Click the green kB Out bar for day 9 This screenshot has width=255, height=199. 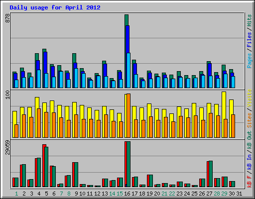[x=76, y=175]
